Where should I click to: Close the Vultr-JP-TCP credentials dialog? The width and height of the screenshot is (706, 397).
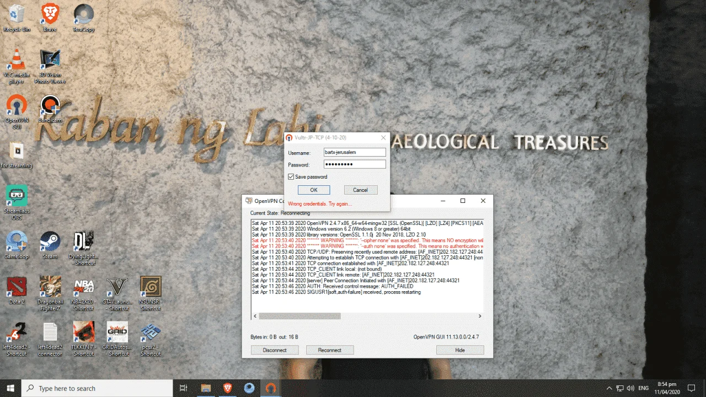(383, 137)
